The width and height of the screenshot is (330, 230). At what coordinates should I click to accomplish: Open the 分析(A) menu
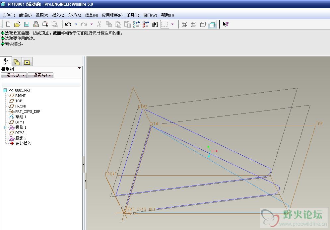(x=75, y=15)
